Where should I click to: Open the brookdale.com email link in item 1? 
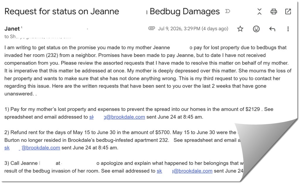[x=124, y=117]
